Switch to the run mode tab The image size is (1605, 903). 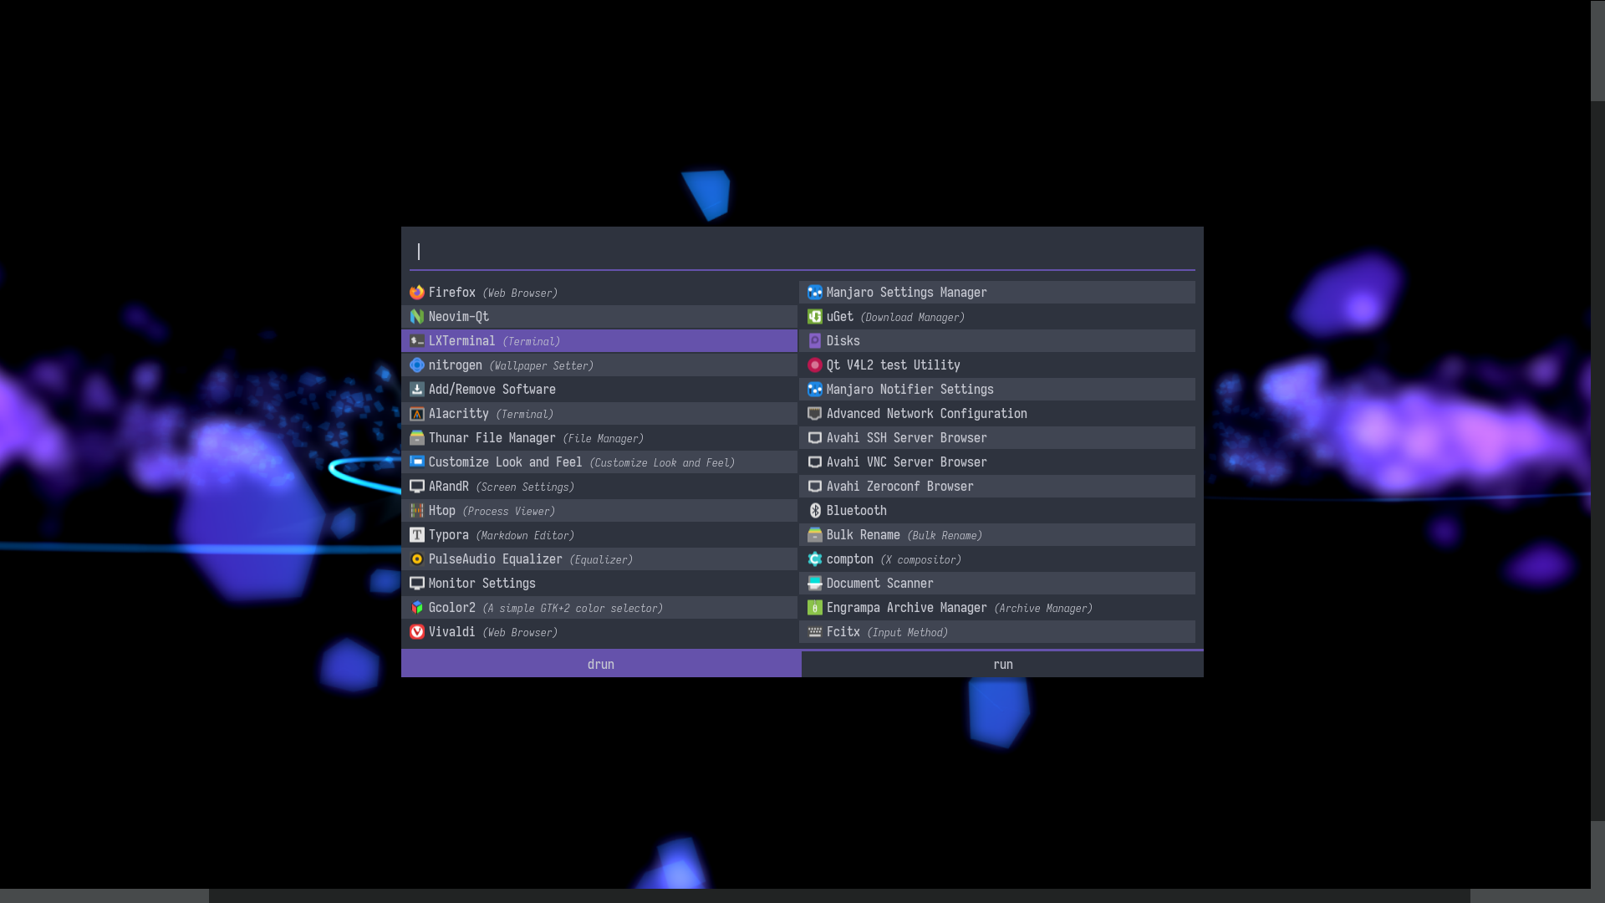pos(1002,664)
